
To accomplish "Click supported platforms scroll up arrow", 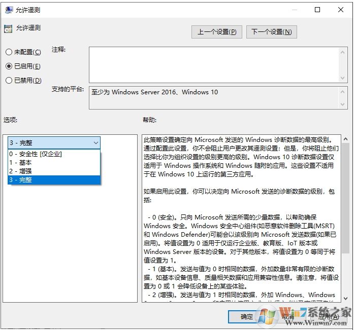I will point(342,92).
